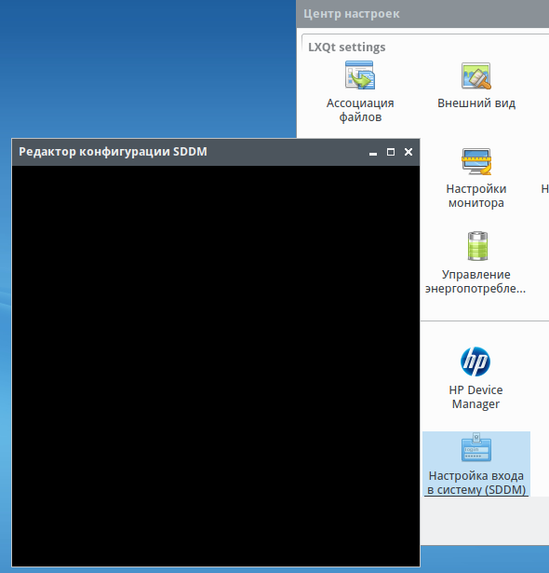Click the Управление энергопотребле... text label
549x573 pixels.
475,281
